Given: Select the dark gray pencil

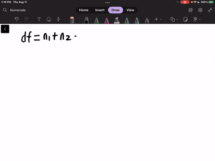Looking at the screenshot, I should 147,20.
